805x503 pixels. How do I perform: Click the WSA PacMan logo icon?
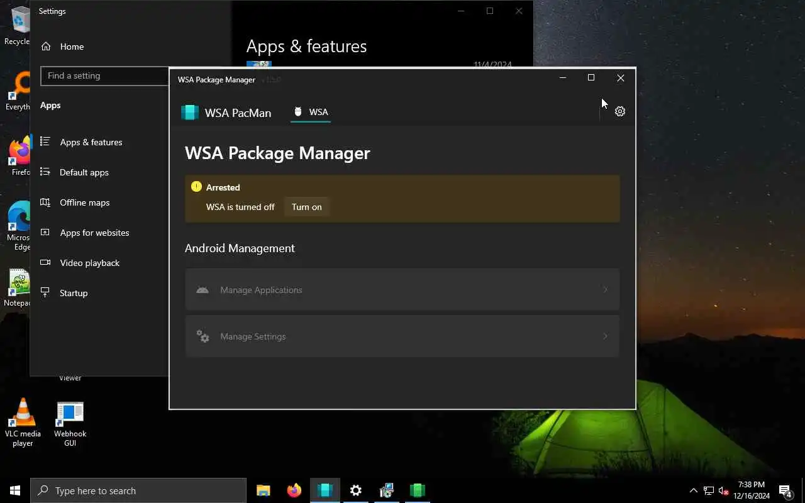tap(190, 113)
